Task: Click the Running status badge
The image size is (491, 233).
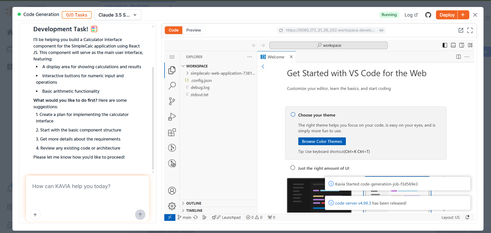Action: [389, 15]
